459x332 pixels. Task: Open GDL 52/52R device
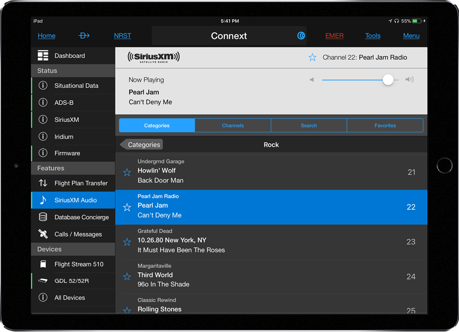click(x=73, y=281)
